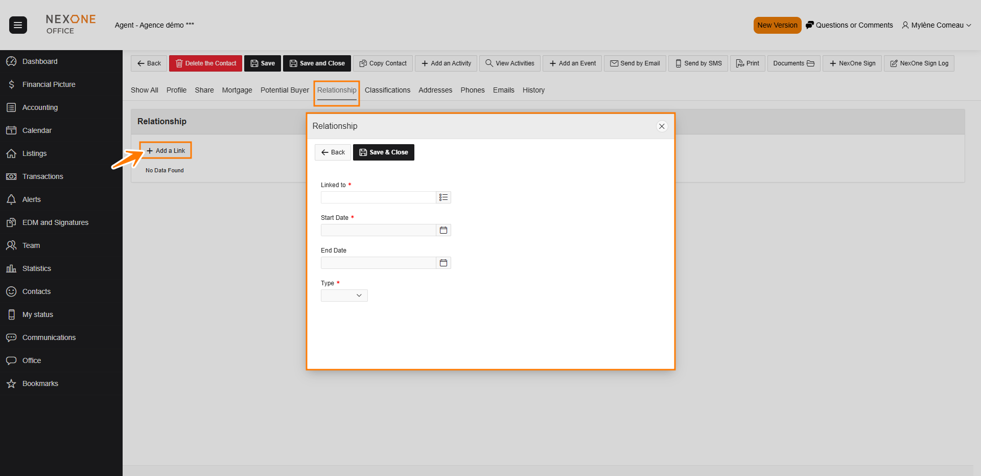Open the hamburger menu icon
Viewport: 981px width, 476px height.
[x=18, y=25]
